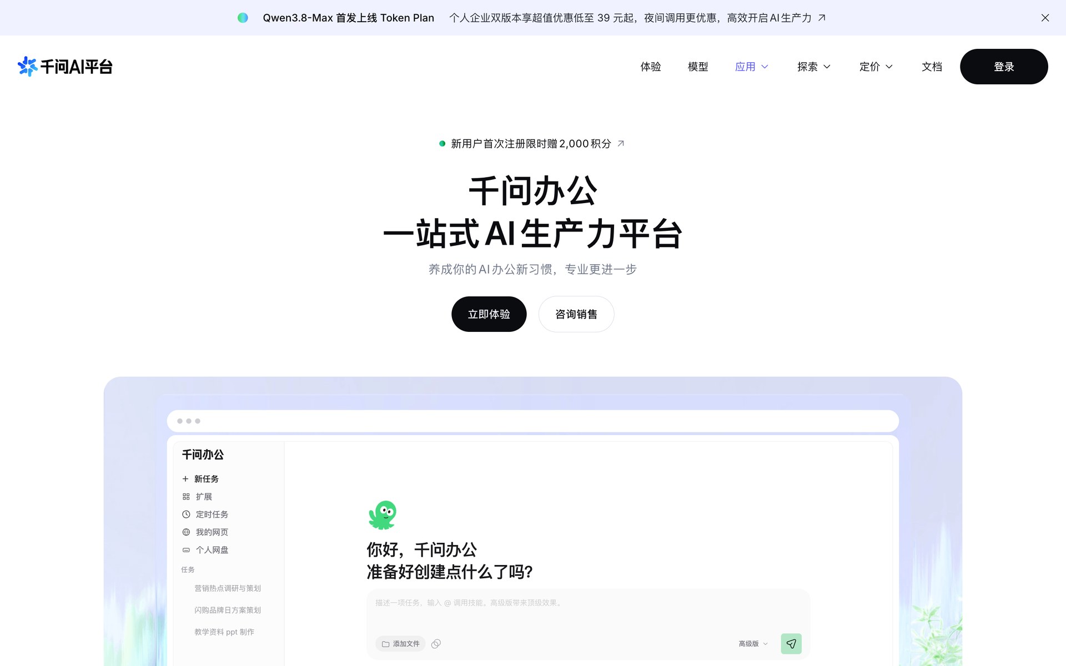The height and width of the screenshot is (666, 1066).
Task: Click the link icon beside 添加文件
Action: 436,644
